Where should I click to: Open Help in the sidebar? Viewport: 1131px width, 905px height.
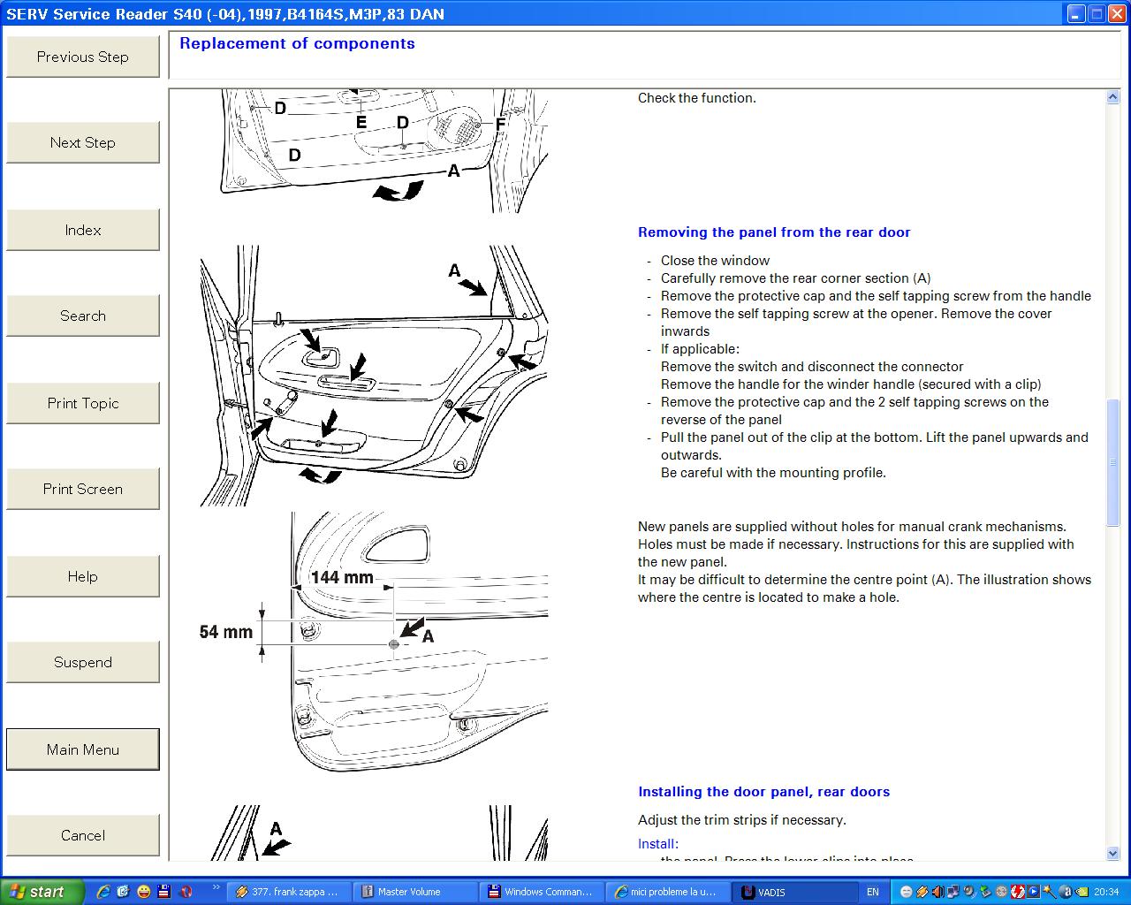click(x=83, y=576)
